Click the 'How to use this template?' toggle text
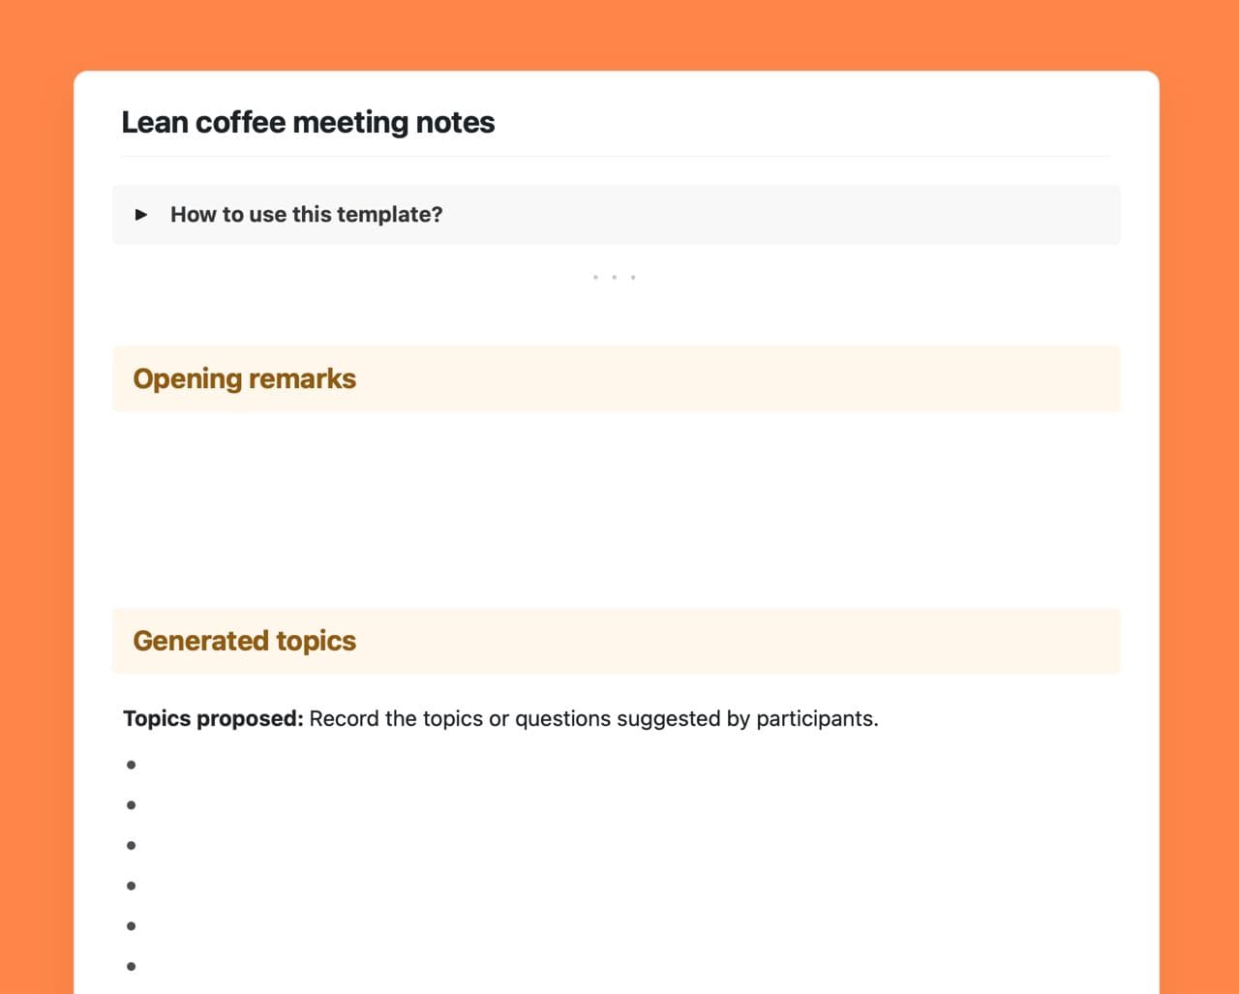 coord(306,215)
